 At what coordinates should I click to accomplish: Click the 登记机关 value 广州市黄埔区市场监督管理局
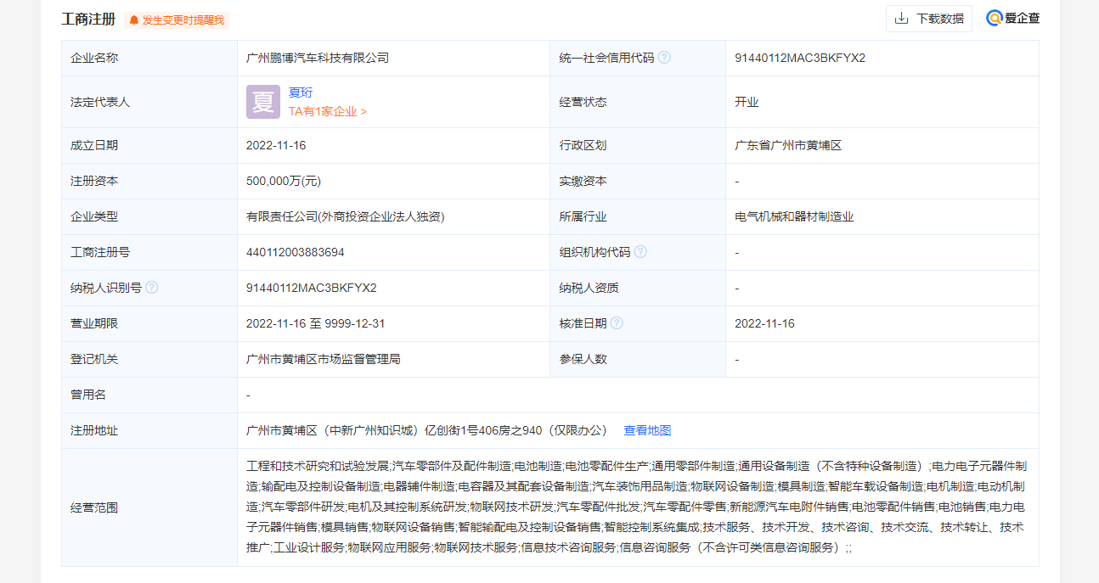coord(323,359)
